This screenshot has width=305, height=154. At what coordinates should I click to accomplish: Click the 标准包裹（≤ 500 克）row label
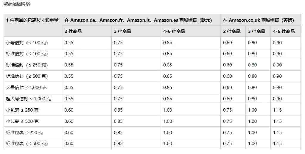(x=27, y=144)
